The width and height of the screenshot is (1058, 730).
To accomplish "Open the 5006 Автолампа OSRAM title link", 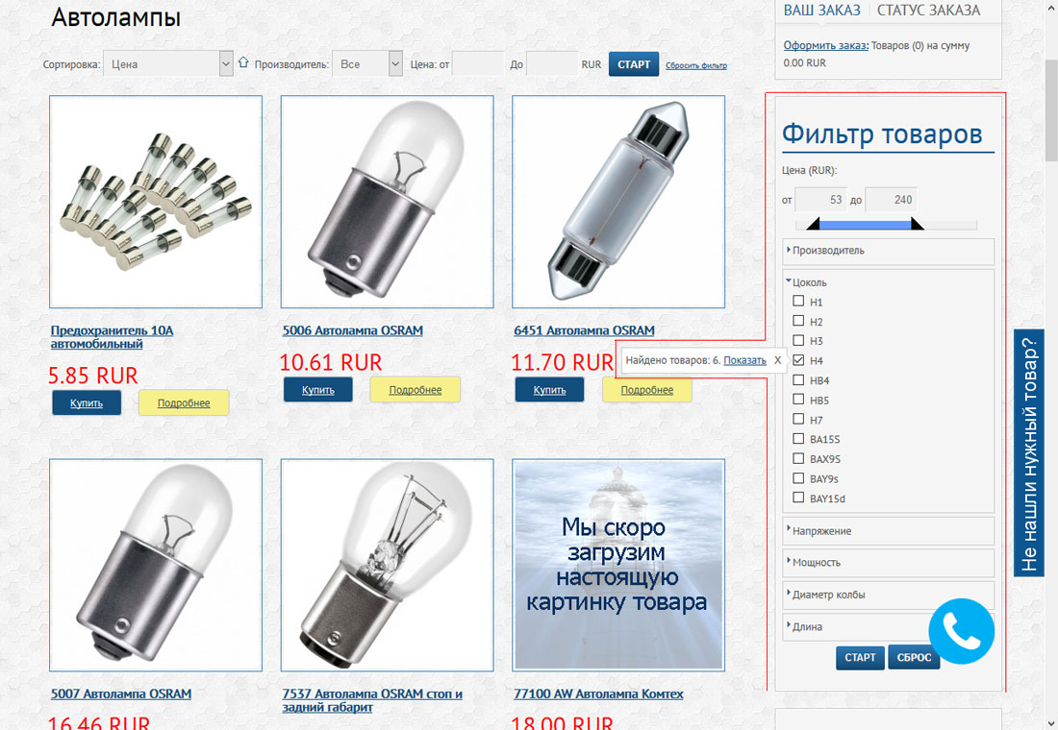I will click(352, 330).
